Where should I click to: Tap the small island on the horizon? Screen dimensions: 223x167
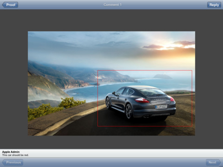pos(163,77)
